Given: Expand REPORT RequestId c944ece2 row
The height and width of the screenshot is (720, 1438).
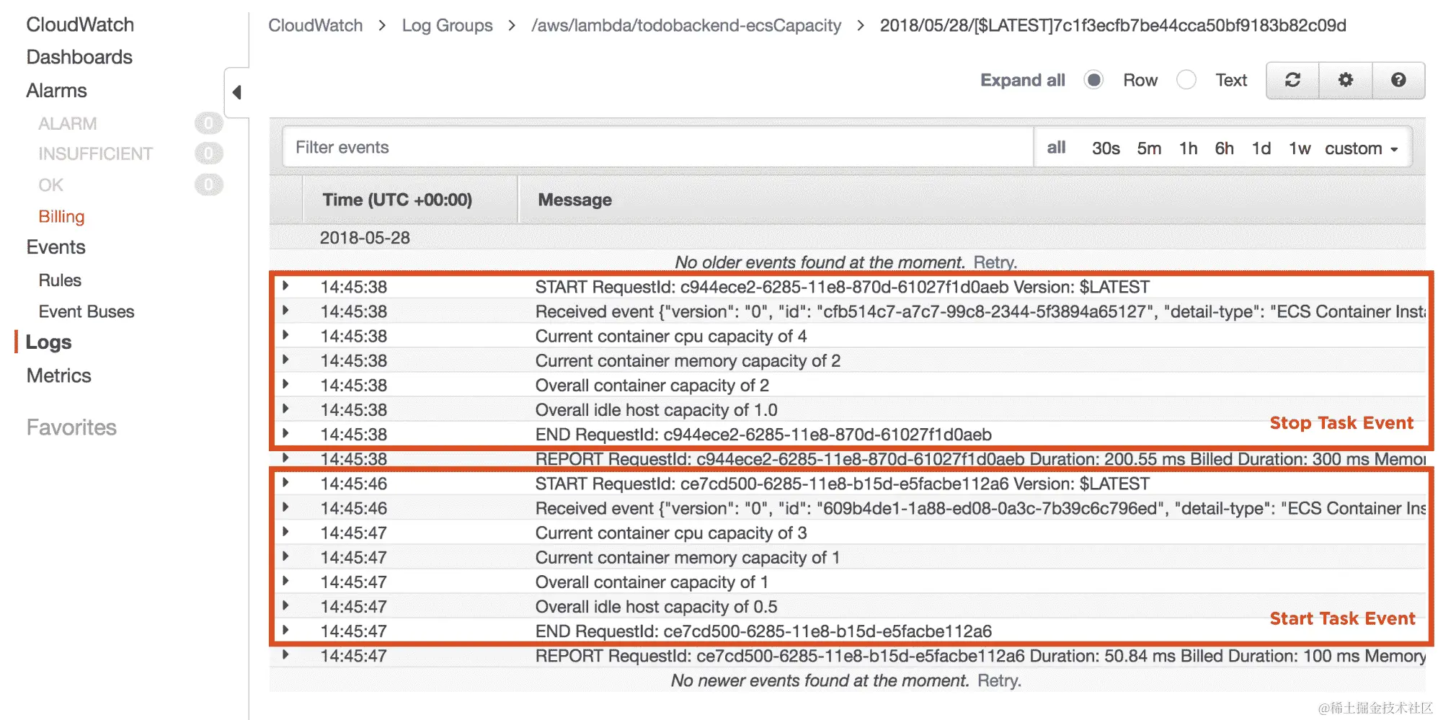Looking at the screenshot, I should point(285,458).
